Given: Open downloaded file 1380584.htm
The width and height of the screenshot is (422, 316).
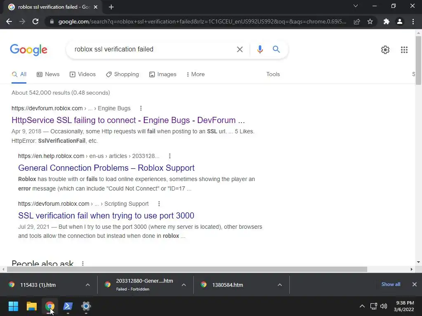Looking at the screenshot, I should tap(227, 285).
